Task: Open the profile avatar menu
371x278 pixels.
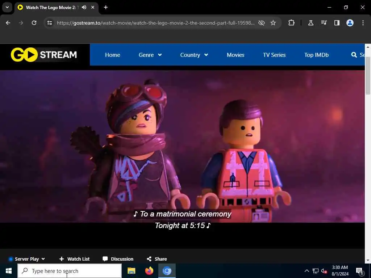Action: tap(350, 23)
